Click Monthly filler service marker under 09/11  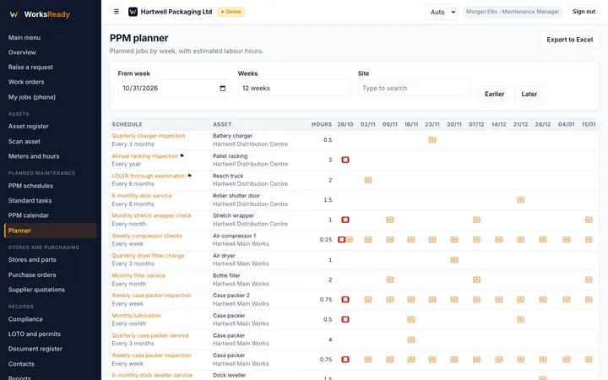390,280
